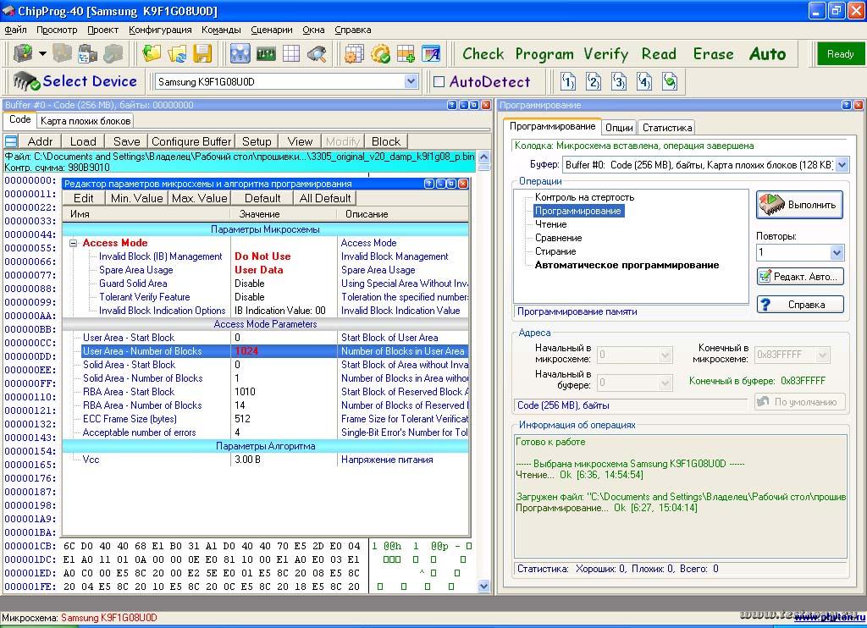Click the magnifier search chip icon
This screenshot has height=628, width=867.
coord(317,54)
